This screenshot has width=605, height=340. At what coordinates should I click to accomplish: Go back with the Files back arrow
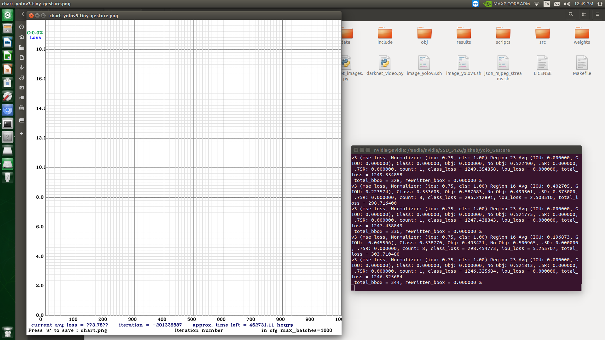tap(23, 14)
